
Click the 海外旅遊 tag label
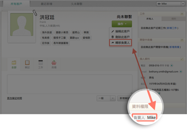click(47, 32)
